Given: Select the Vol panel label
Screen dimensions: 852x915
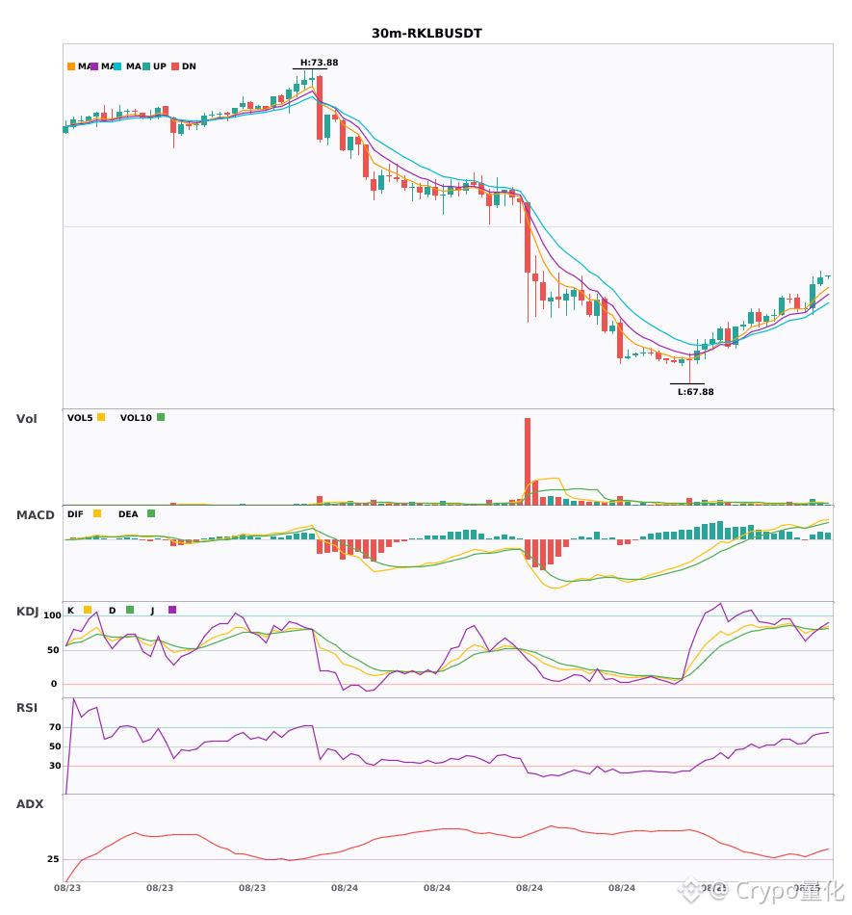Looking at the screenshot, I should (x=26, y=418).
